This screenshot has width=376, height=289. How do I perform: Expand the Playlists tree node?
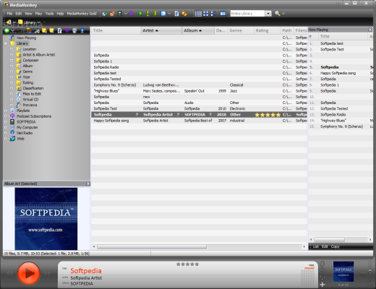[6, 111]
